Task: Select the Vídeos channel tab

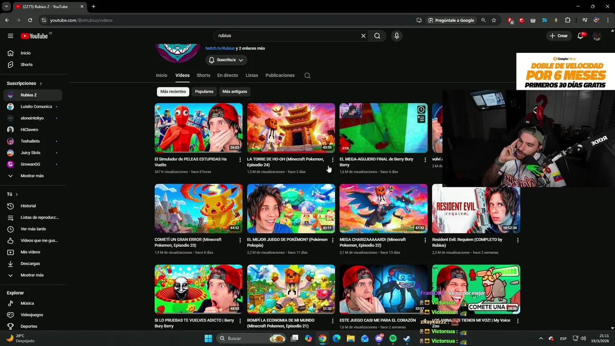Action: click(x=183, y=75)
